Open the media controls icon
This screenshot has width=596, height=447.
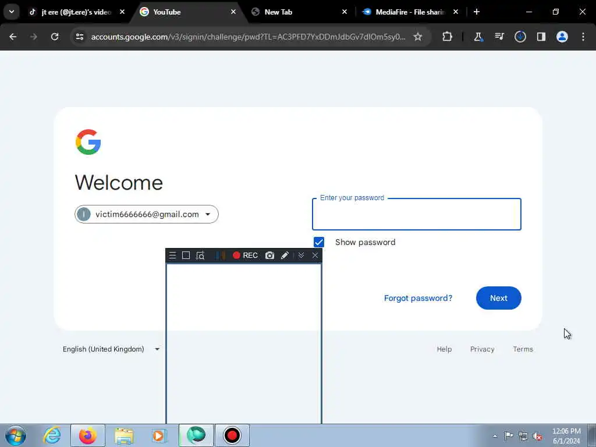click(x=499, y=37)
